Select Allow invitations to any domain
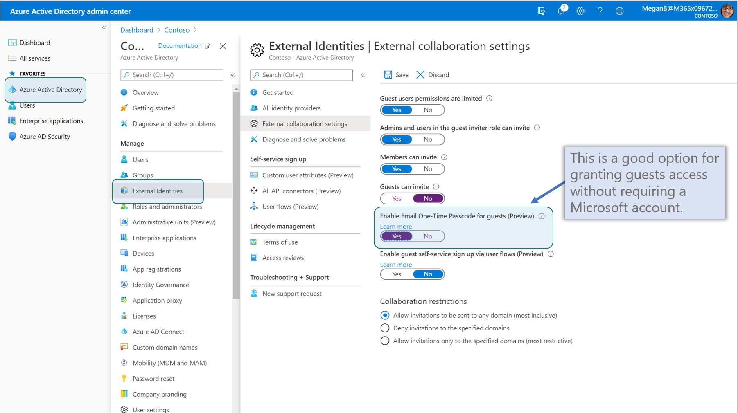 click(385, 315)
